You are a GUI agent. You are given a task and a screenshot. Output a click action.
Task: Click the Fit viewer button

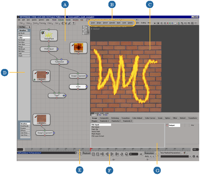point(189,23)
